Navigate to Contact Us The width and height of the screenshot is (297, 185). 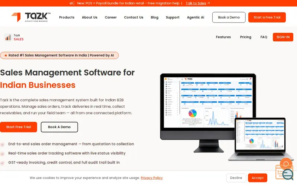click(x=134, y=17)
